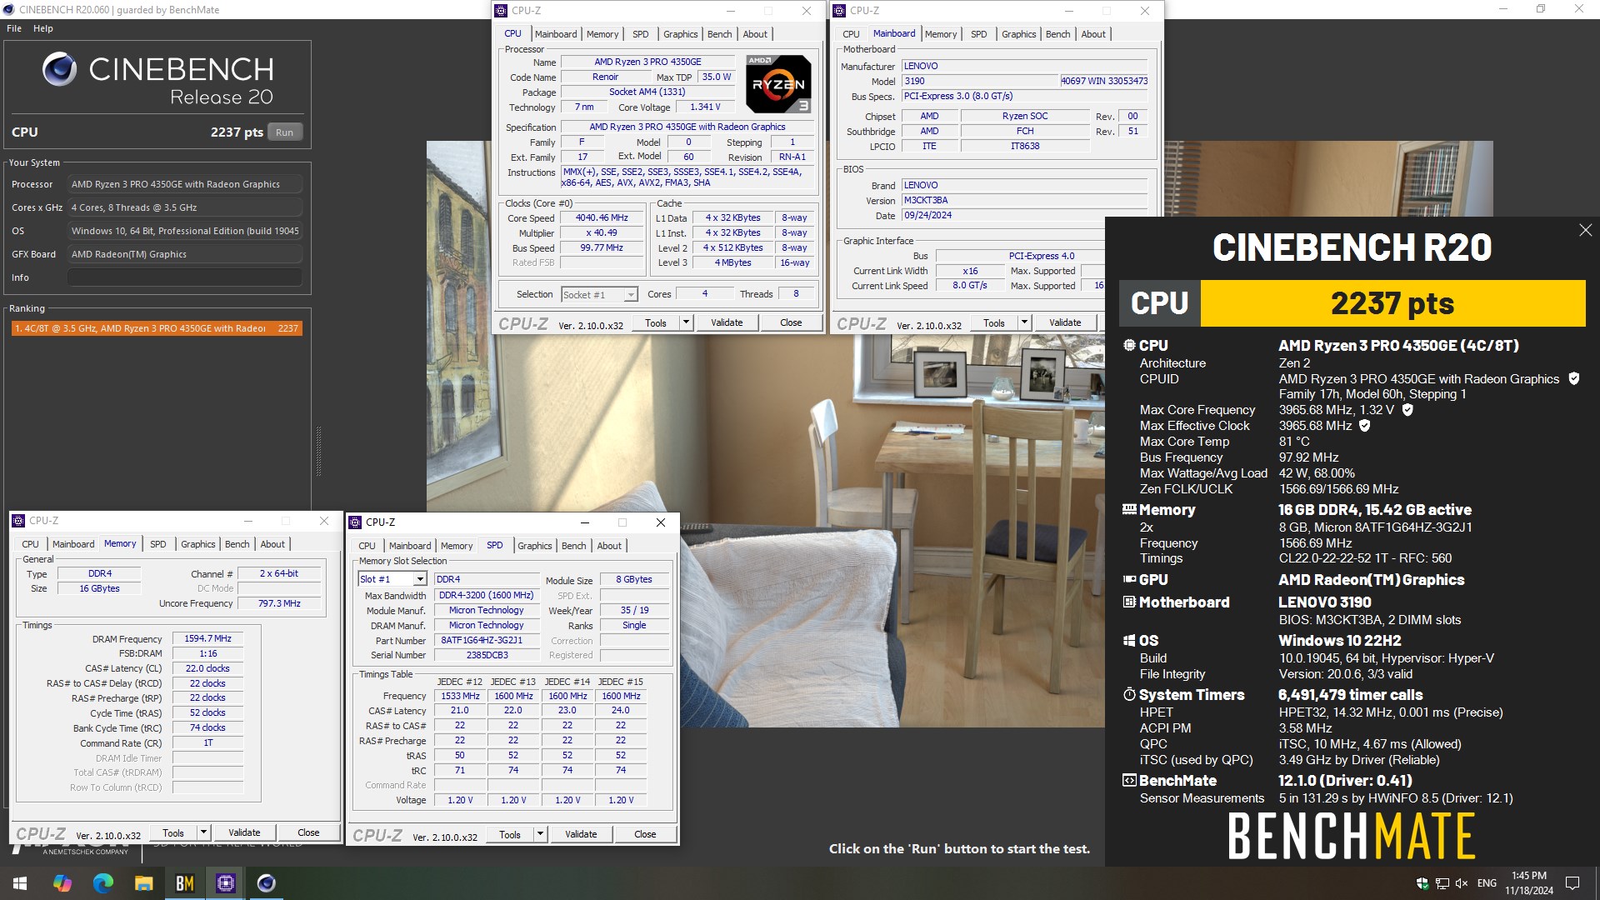Image resolution: width=1600 pixels, height=900 pixels.
Task: Click the yellow 2237 pts score bar
Action: [x=1392, y=303]
